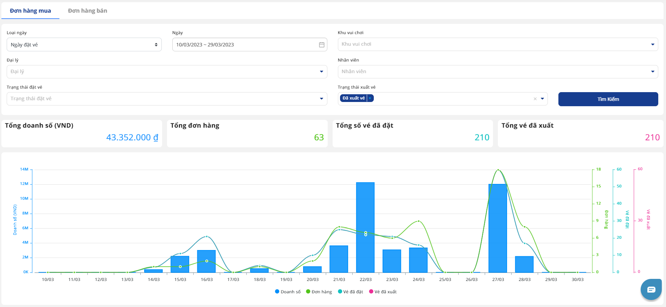Image resolution: width=666 pixels, height=307 pixels.
Task: Clear all Trạng thái xuất vé selections
Action: [535, 99]
